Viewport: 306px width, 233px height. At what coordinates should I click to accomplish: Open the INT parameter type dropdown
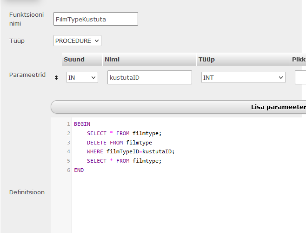pyautogui.click(x=243, y=77)
